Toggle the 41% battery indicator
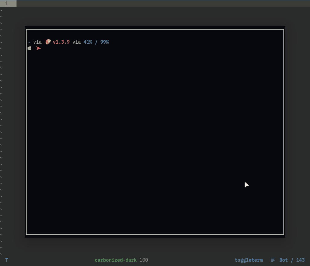 [88, 42]
